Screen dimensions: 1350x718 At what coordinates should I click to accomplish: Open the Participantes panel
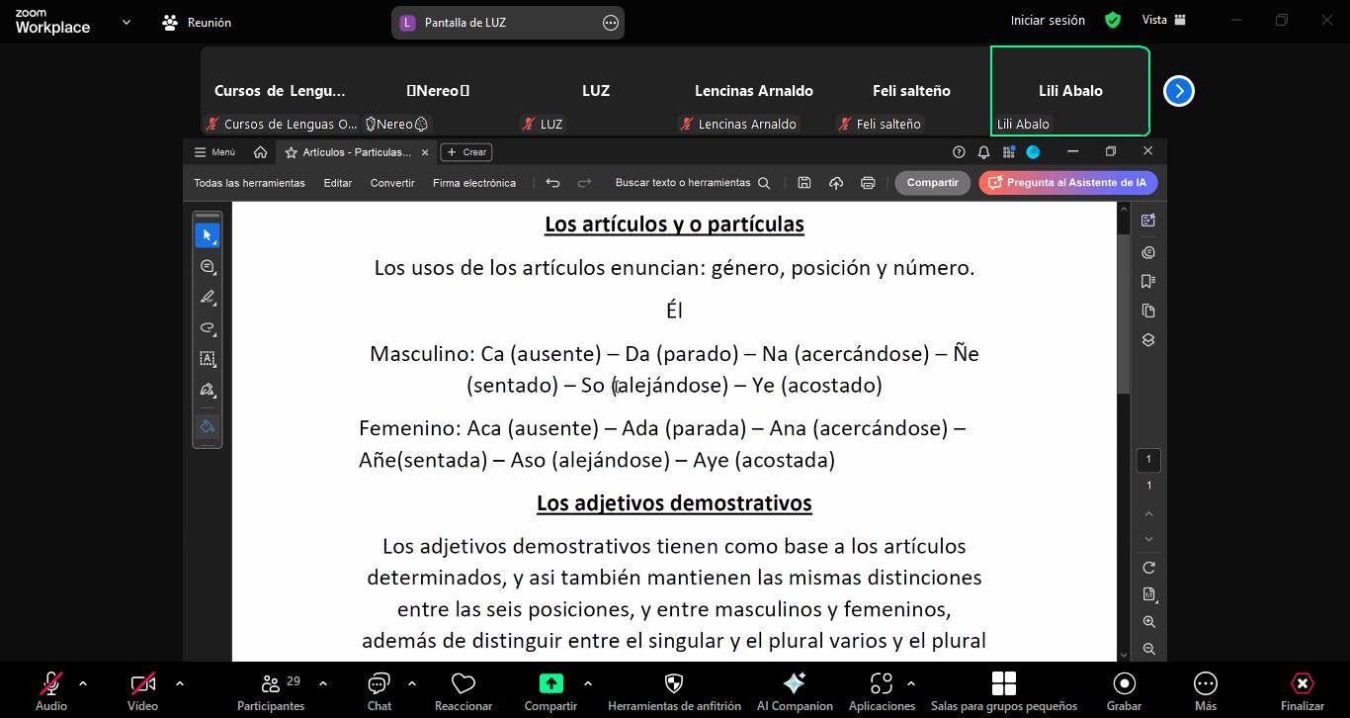270,690
